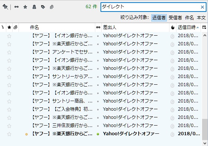Filter by unread messages glasses icon
Screen dimensions: 208x146
pos(16,7)
